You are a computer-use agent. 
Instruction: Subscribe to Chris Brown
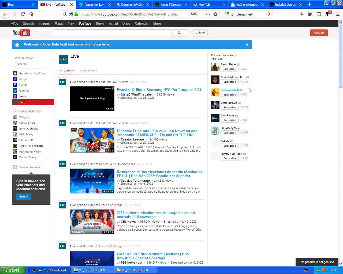(x=230, y=108)
